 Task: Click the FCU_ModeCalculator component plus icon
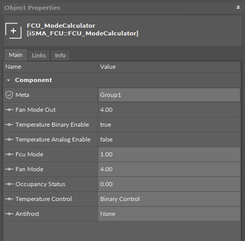pos(13,31)
